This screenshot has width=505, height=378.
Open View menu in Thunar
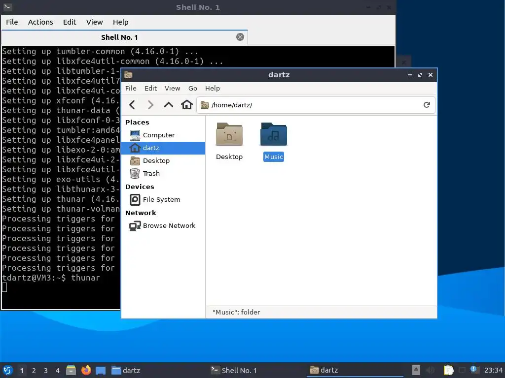(x=172, y=89)
